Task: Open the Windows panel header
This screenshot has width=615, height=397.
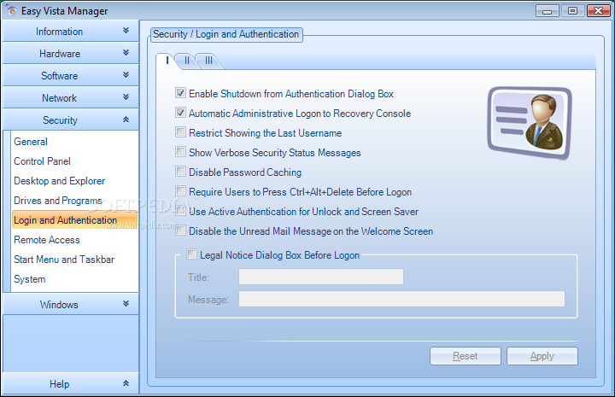Action: point(71,304)
